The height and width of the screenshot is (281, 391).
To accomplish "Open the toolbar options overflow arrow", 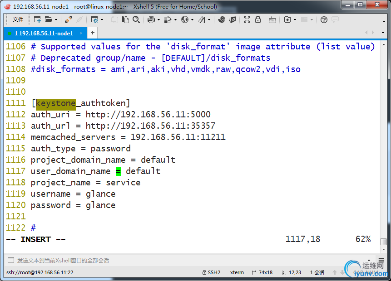I will 384,22.
